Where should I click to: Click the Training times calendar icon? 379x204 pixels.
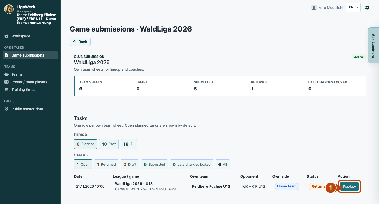tap(7, 90)
